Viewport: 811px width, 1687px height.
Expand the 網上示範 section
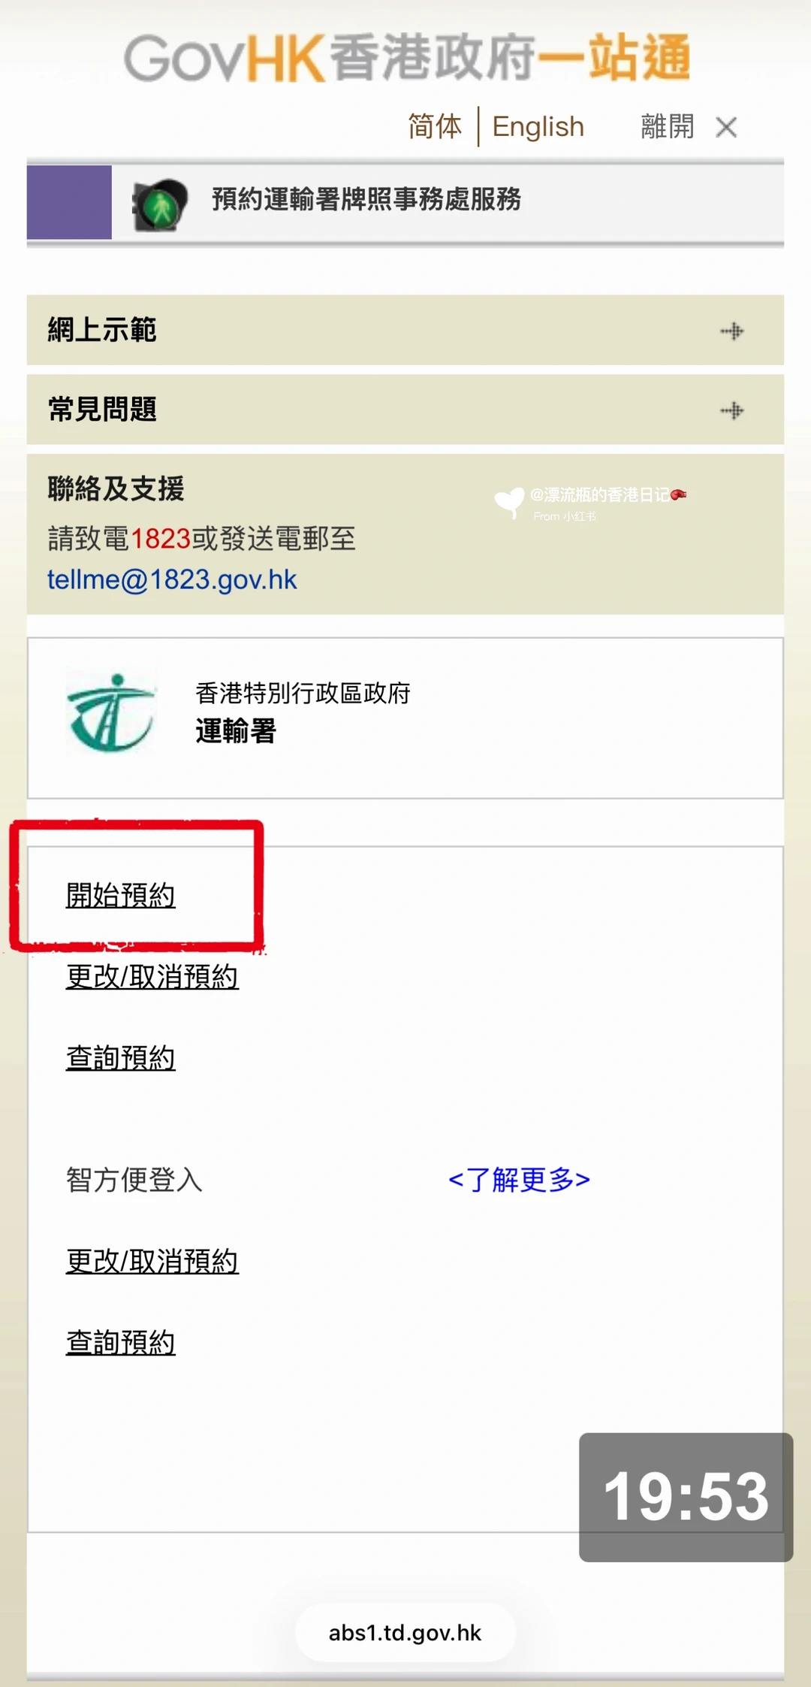click(x=405, y=330)
